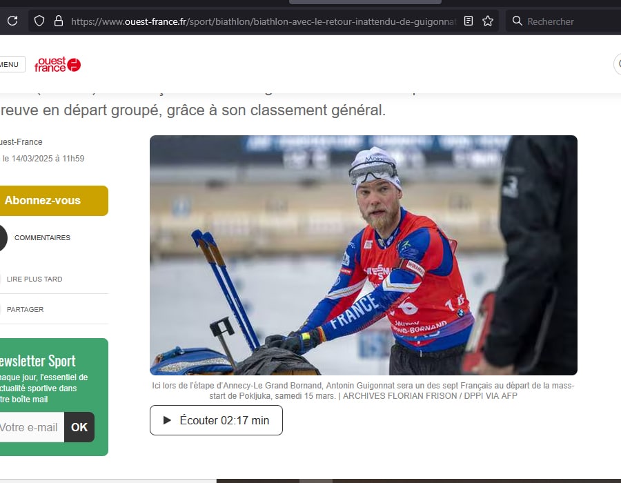Reload the current page
621x483 pixels.
pyautogui.click(x=11, y=21)
